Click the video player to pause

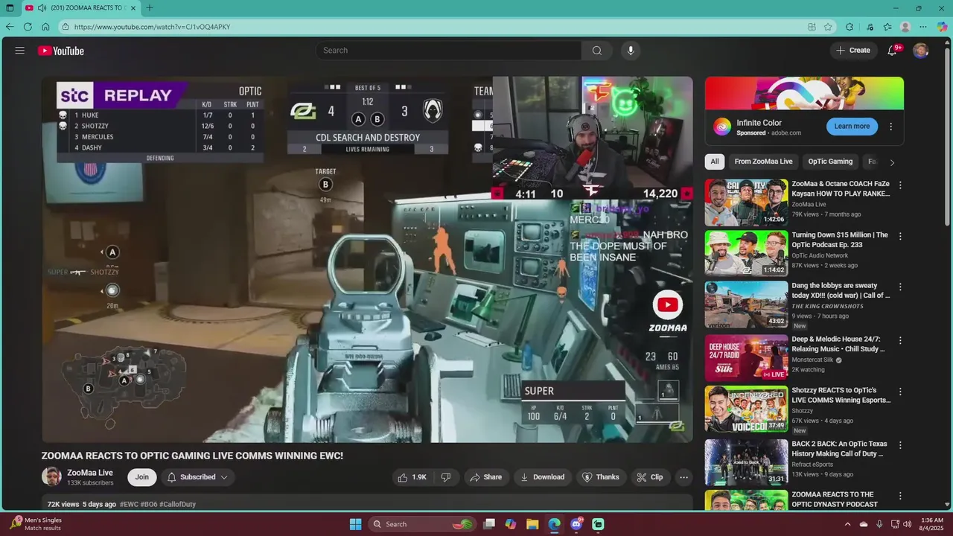point(367,260)
